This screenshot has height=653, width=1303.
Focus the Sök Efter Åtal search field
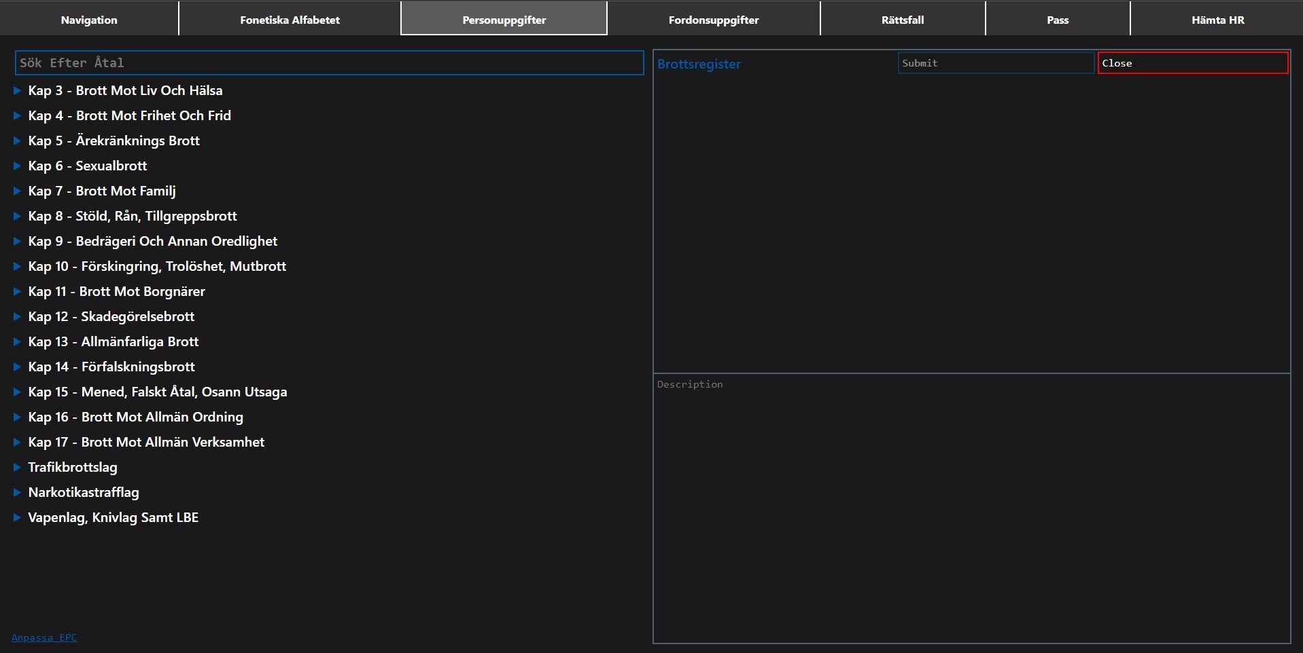329,63
